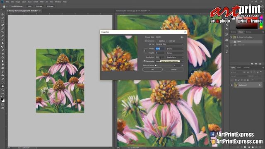
Task: Select the Horizontal Type tool
Action: (x=2, y=72)
